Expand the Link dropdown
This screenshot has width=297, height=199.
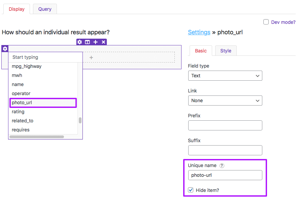225,101
